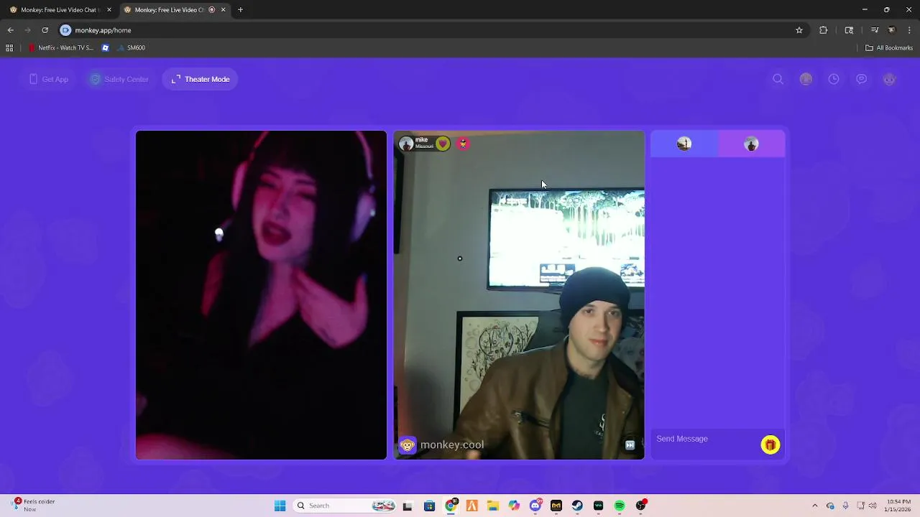This screenshot has width=920, height=517.
Task: Open Copilot from the taskbar
Action: (x=514, y=506)
